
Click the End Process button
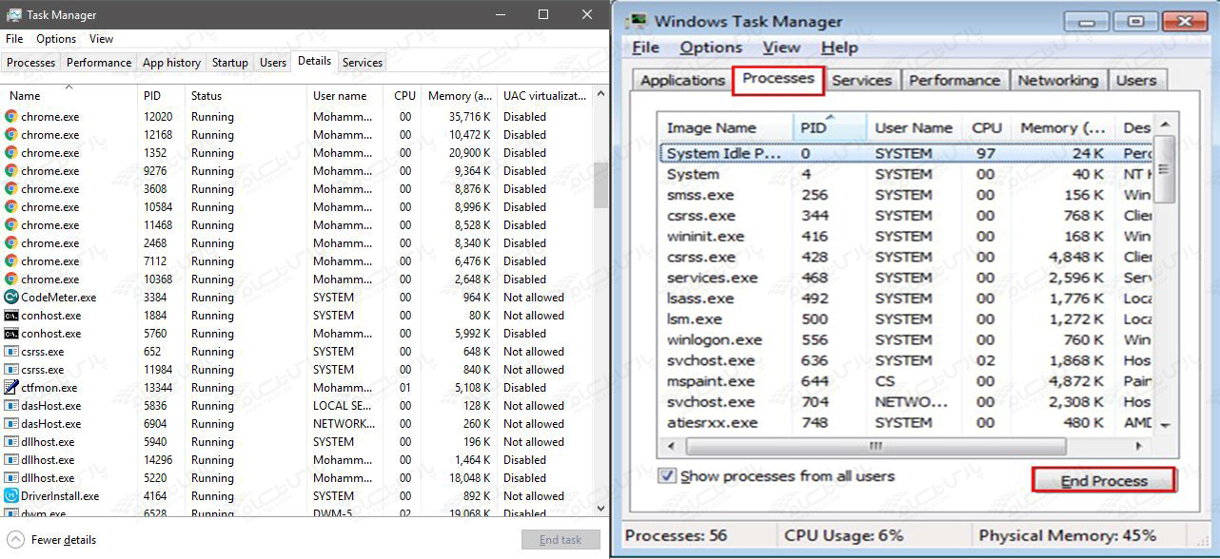click(1104, 480)
